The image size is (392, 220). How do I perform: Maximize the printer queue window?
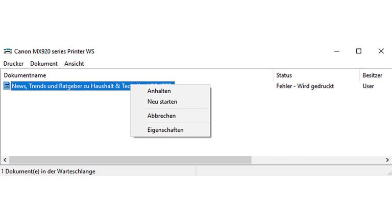point(359,51)
